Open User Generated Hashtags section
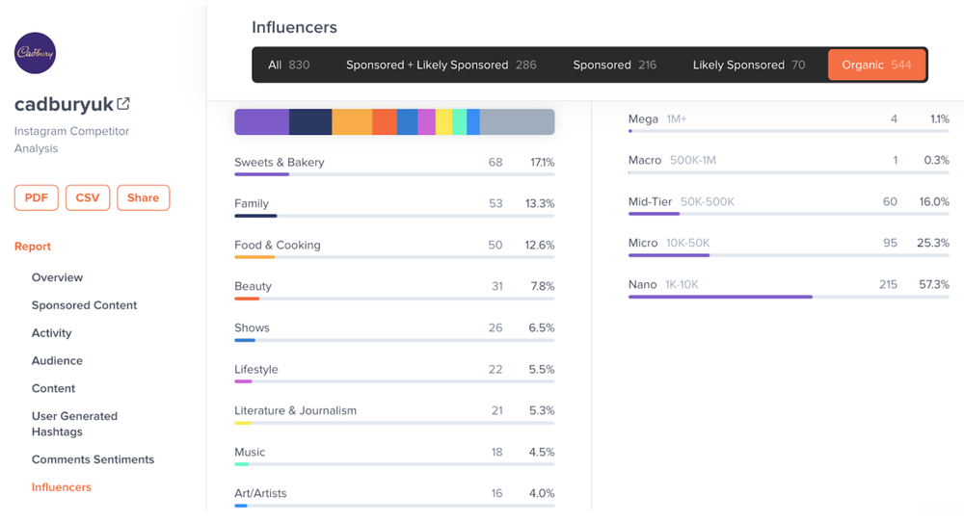Image resolution: width=964 pixels, height=523 pixels. [x=74, y=424]
